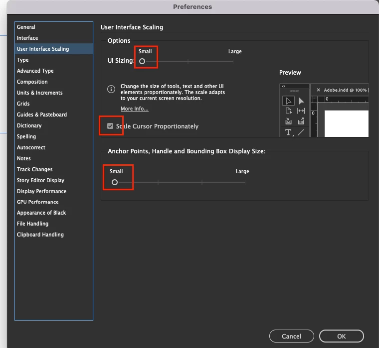Open the More Info link
379x348 pixels.
(135, 109)
